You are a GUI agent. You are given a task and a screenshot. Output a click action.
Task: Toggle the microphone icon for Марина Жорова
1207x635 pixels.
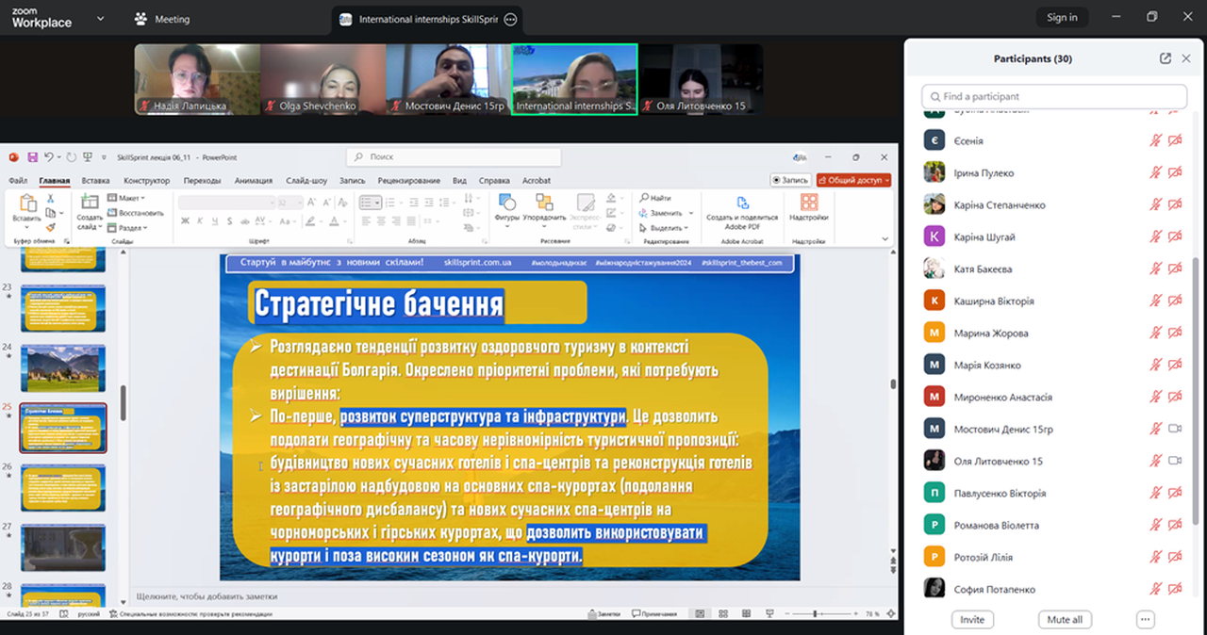pos(1155,333)
